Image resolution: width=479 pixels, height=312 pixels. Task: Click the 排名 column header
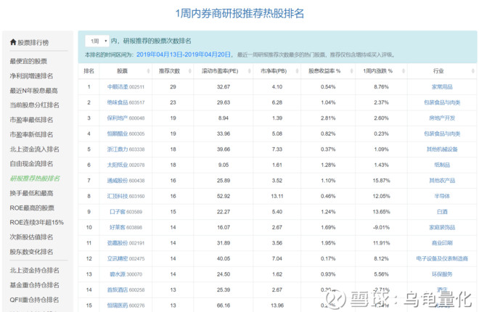tap(89, 71)
